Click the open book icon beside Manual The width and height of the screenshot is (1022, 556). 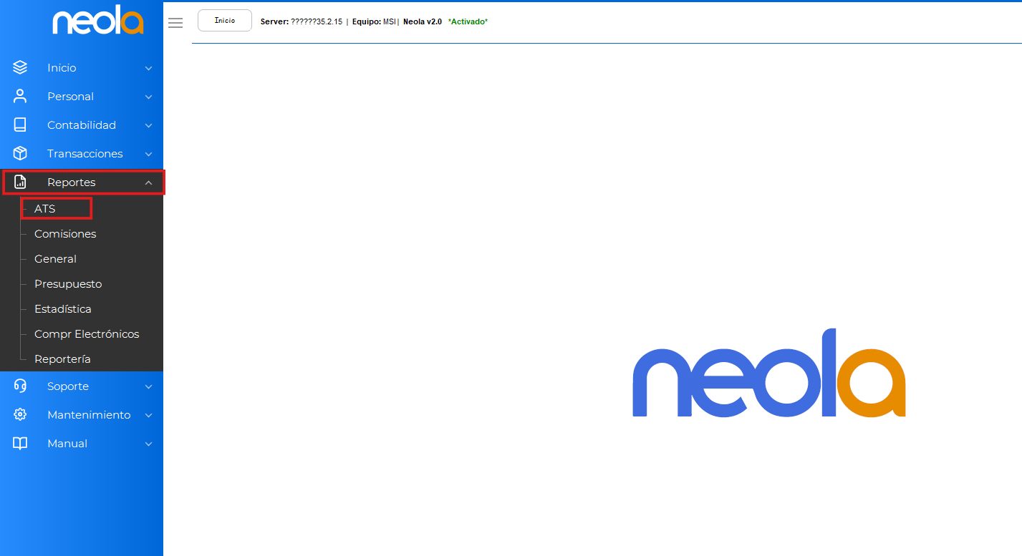point(20,444)
